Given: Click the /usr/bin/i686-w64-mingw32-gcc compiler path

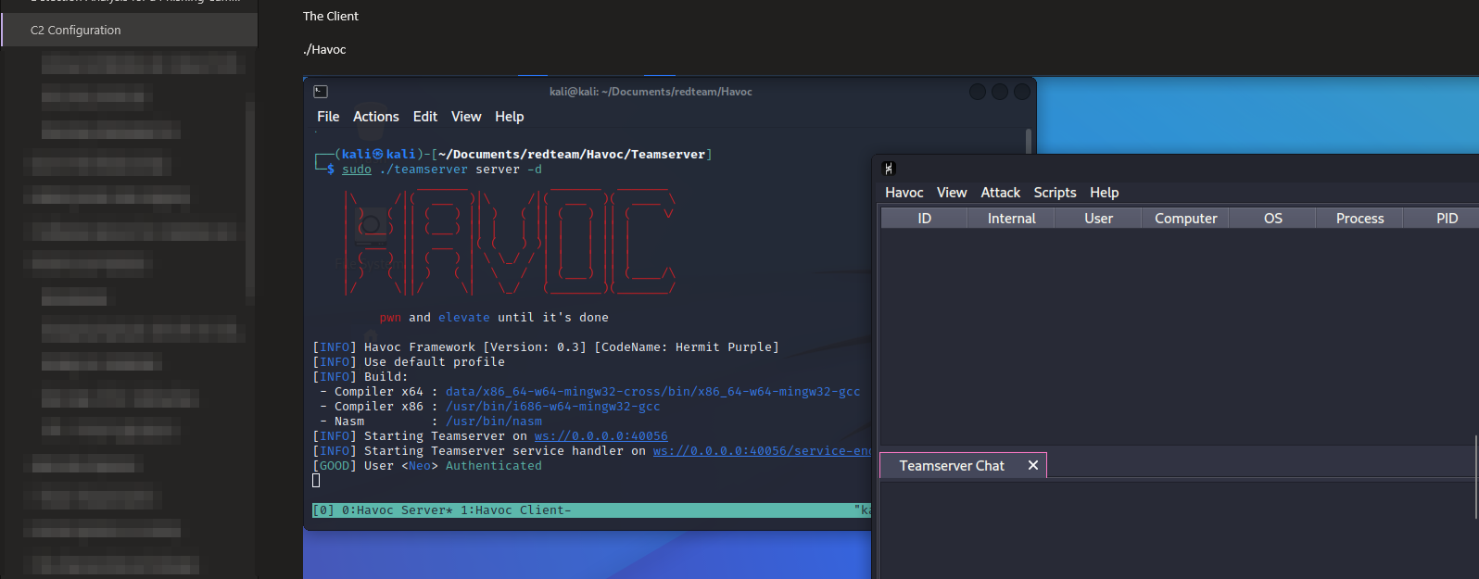Looking at the screenshot, I should (x=553, y=407).
